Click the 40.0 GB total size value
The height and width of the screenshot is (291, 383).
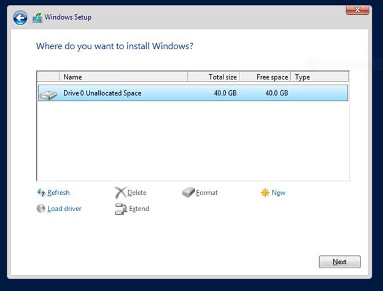click(225, 93)
